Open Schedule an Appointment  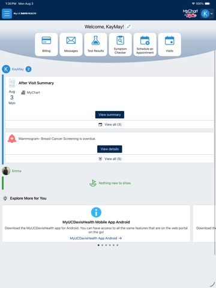145,44
